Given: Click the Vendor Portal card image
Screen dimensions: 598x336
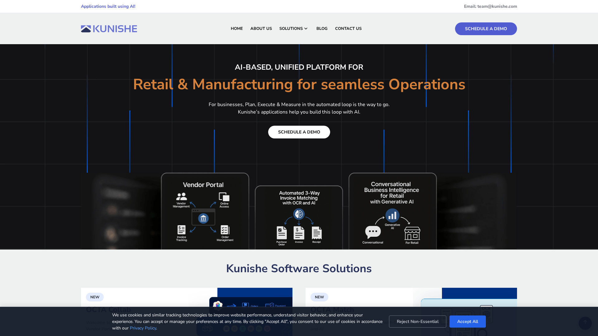Looking at the screenshot, I should [205, 211].
